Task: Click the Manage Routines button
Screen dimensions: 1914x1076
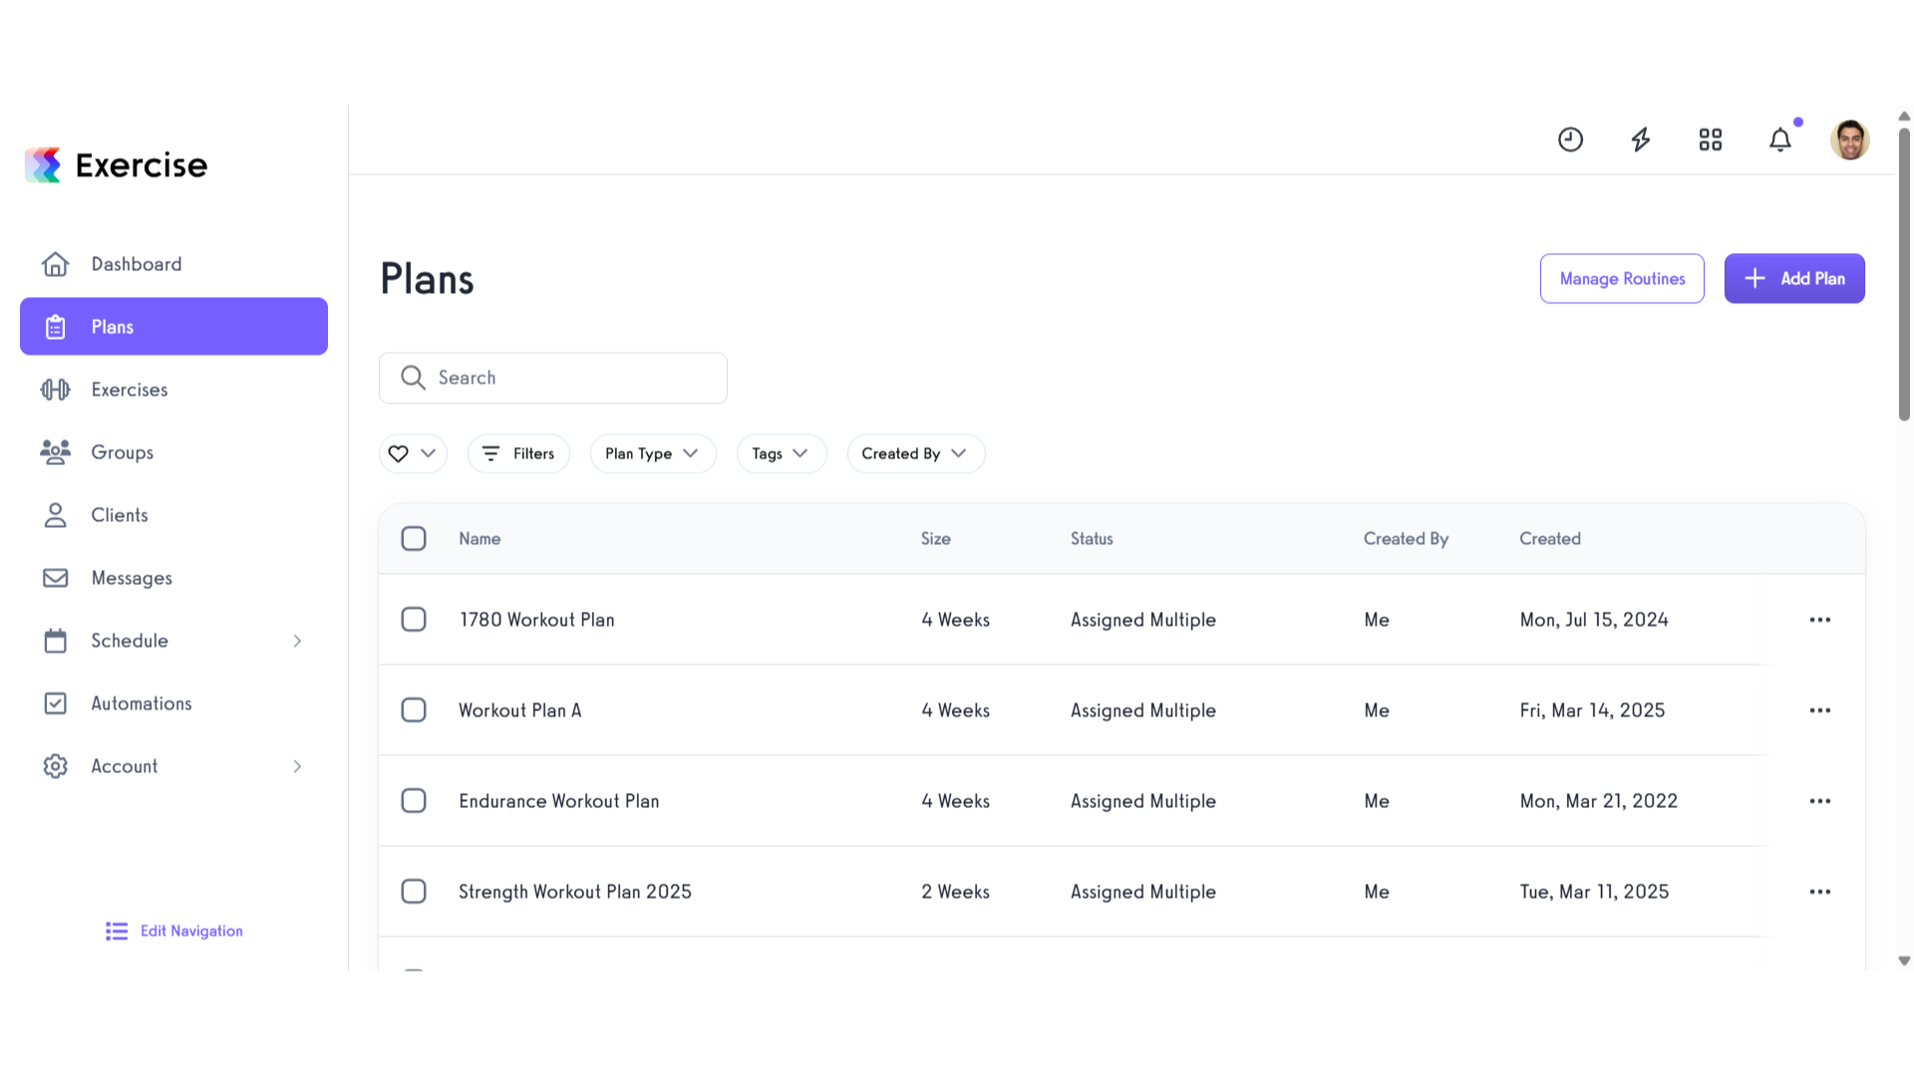Action: tap(1622, 279)
